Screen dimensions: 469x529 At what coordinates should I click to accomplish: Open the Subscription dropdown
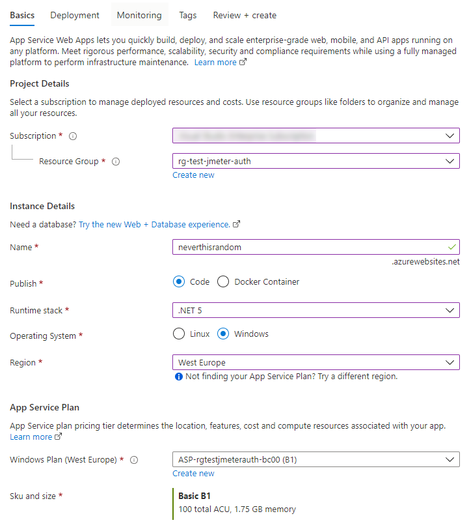pyautogui.click(x=451, y=136)
